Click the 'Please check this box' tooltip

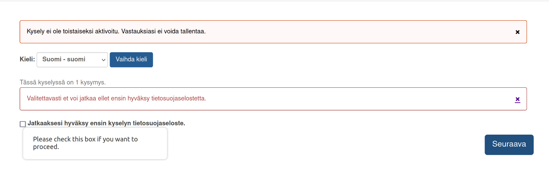point(95,143)
